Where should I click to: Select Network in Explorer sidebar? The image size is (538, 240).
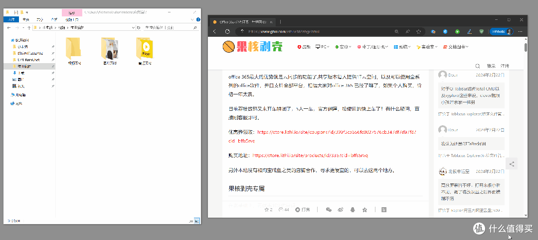pos(16,103)
